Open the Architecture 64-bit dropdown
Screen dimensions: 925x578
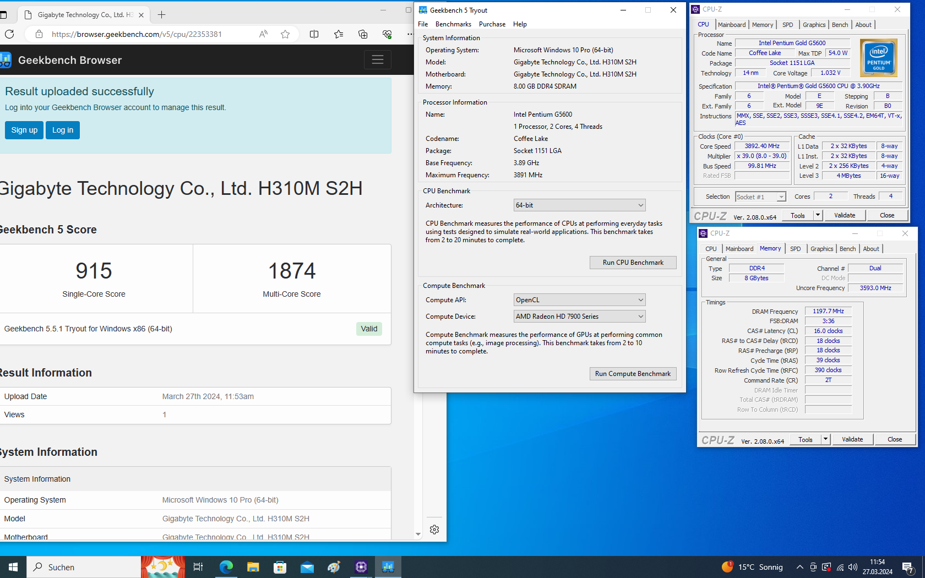[x=579, y=205]
